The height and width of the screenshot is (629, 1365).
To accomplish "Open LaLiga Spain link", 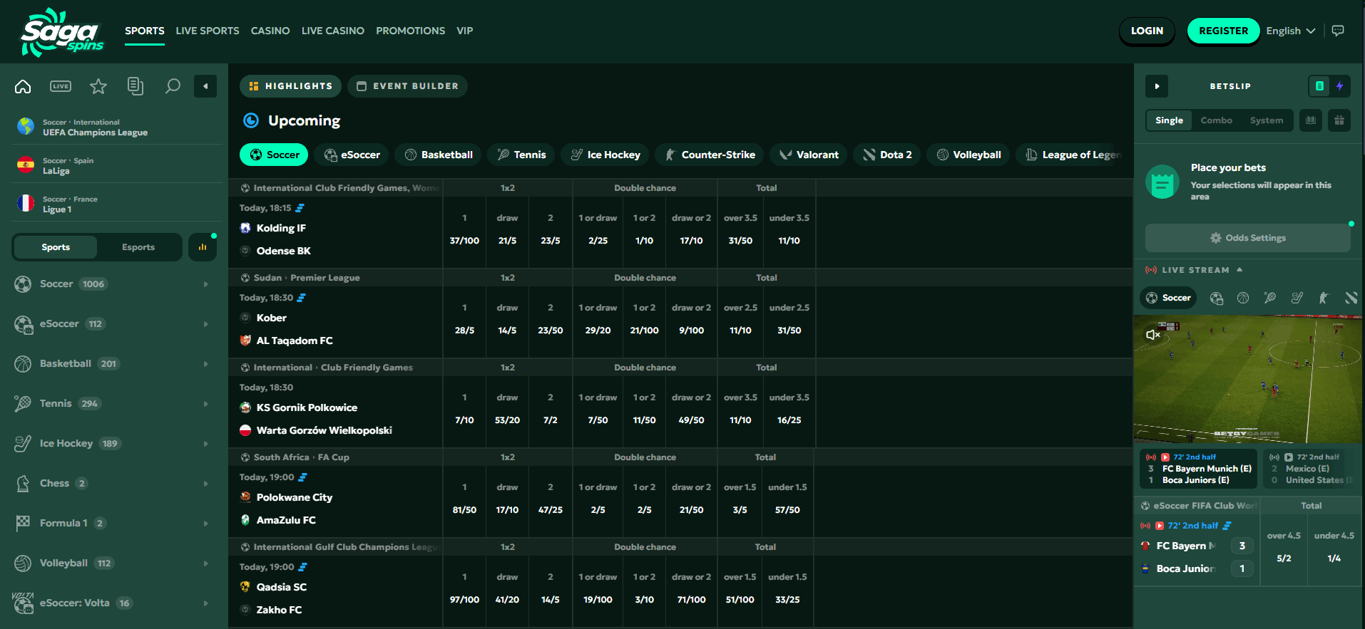I will point(117,165).
